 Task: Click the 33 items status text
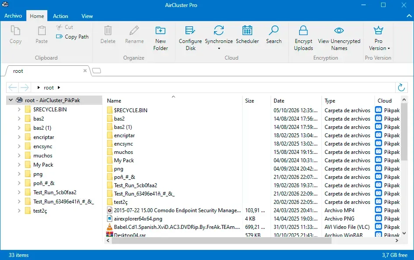(x=18, y=255)
